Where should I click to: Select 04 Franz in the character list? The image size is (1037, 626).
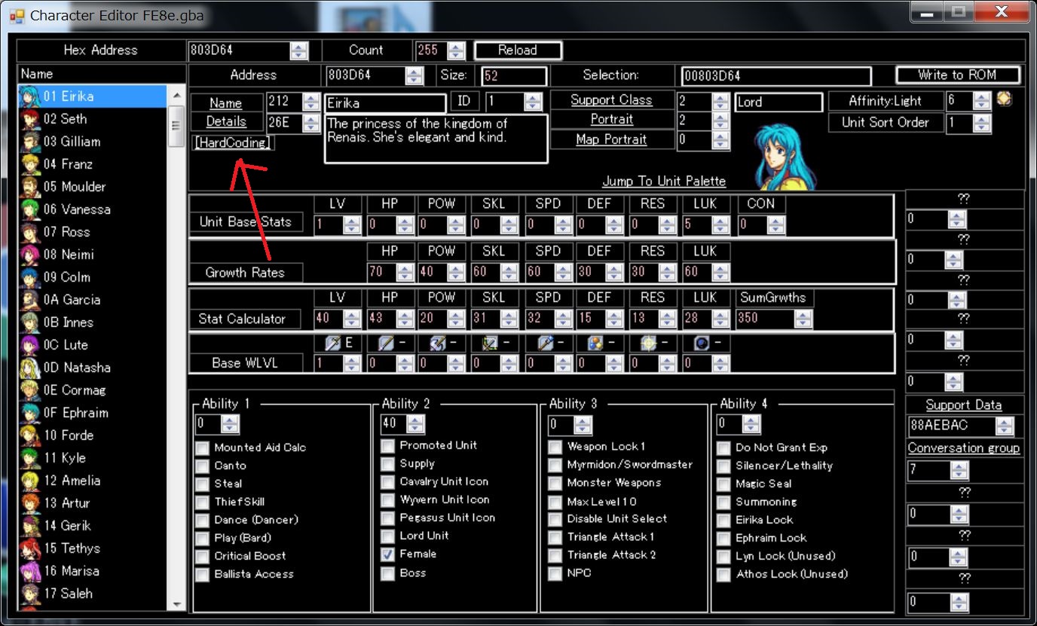click(x=93, y=164)
